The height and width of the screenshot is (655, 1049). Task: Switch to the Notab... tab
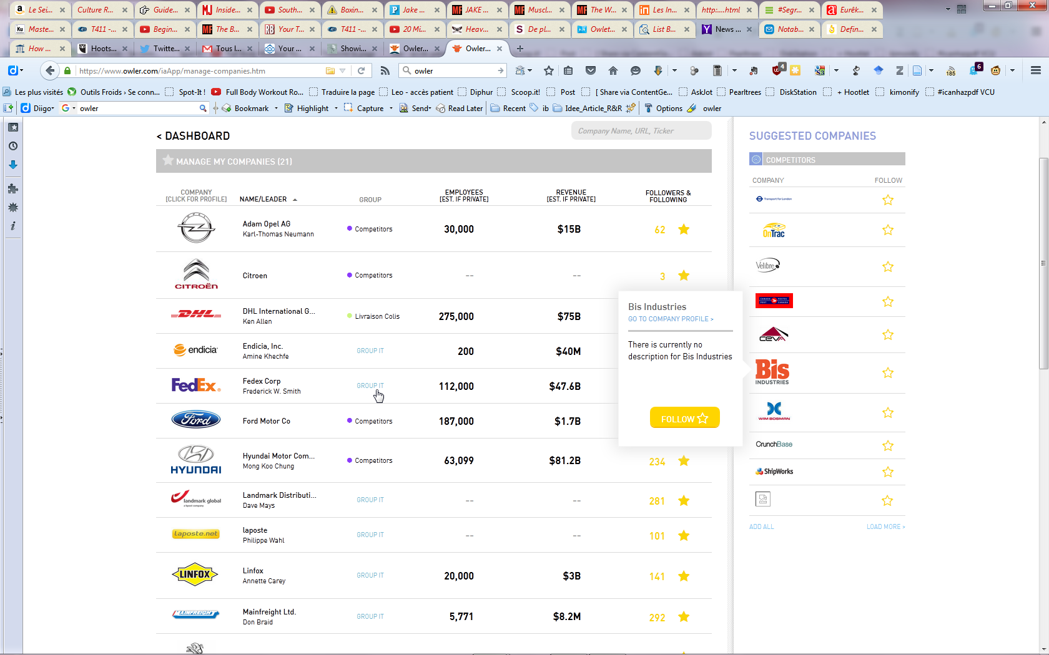(790, 29)
